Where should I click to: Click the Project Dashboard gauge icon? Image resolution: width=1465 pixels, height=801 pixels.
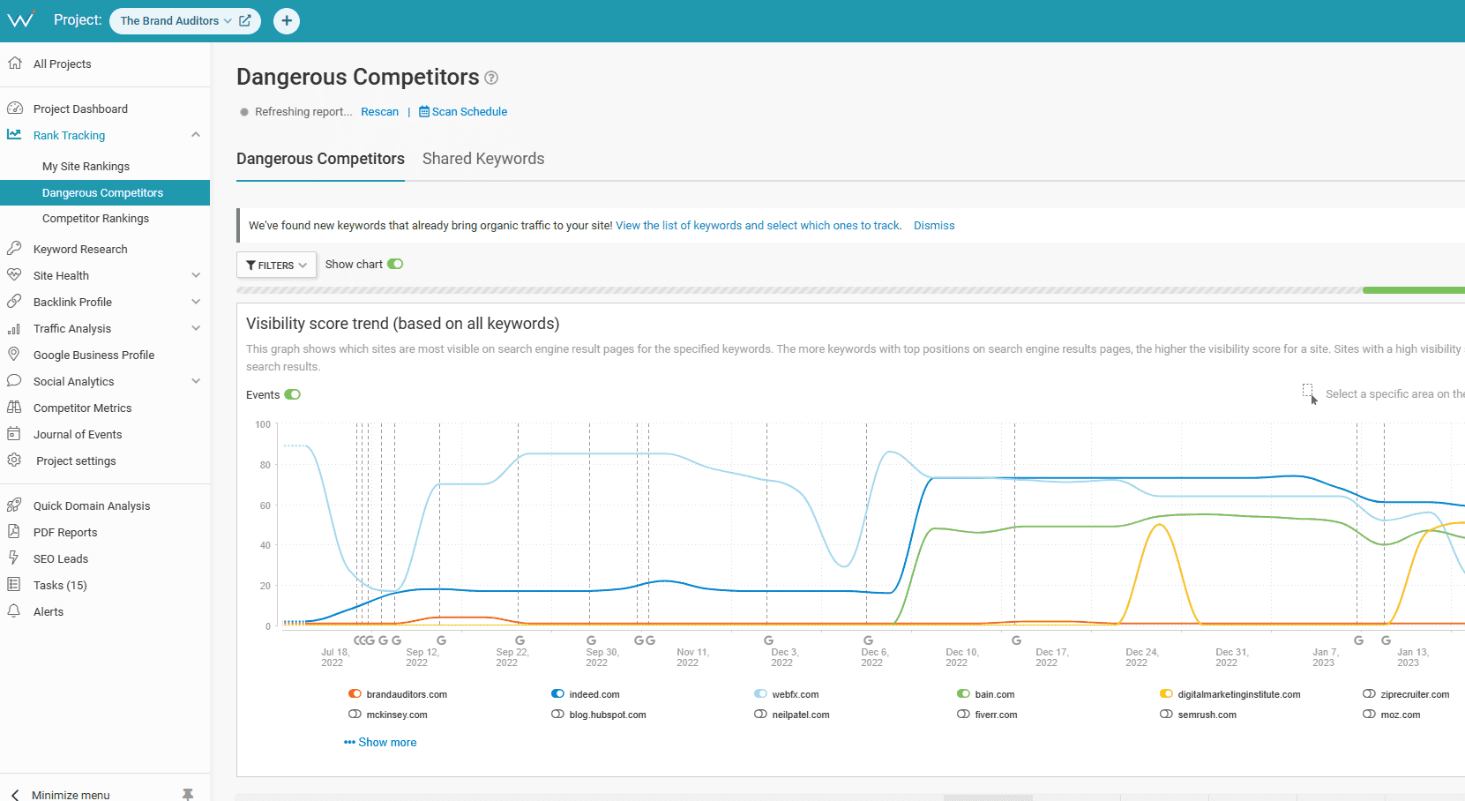[x=14, y=109]
